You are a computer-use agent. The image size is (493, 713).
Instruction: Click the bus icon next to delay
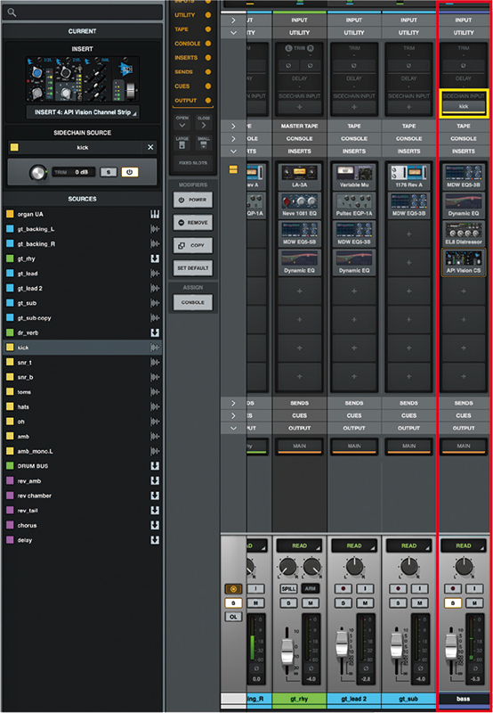click(x=155, y=540)
